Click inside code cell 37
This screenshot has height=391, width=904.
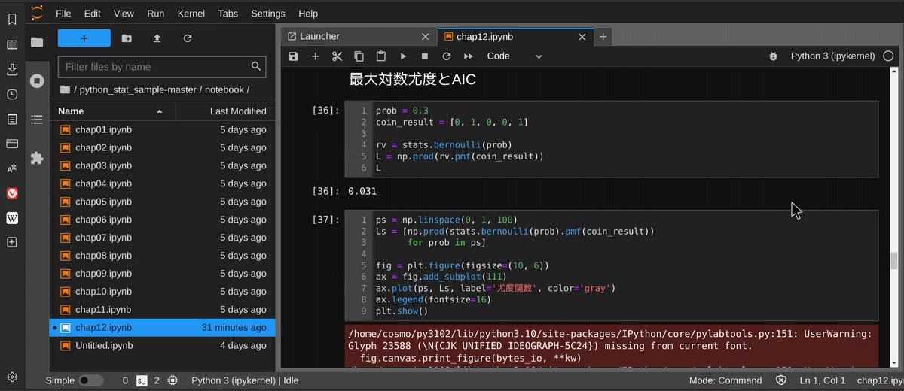point(611,265)
